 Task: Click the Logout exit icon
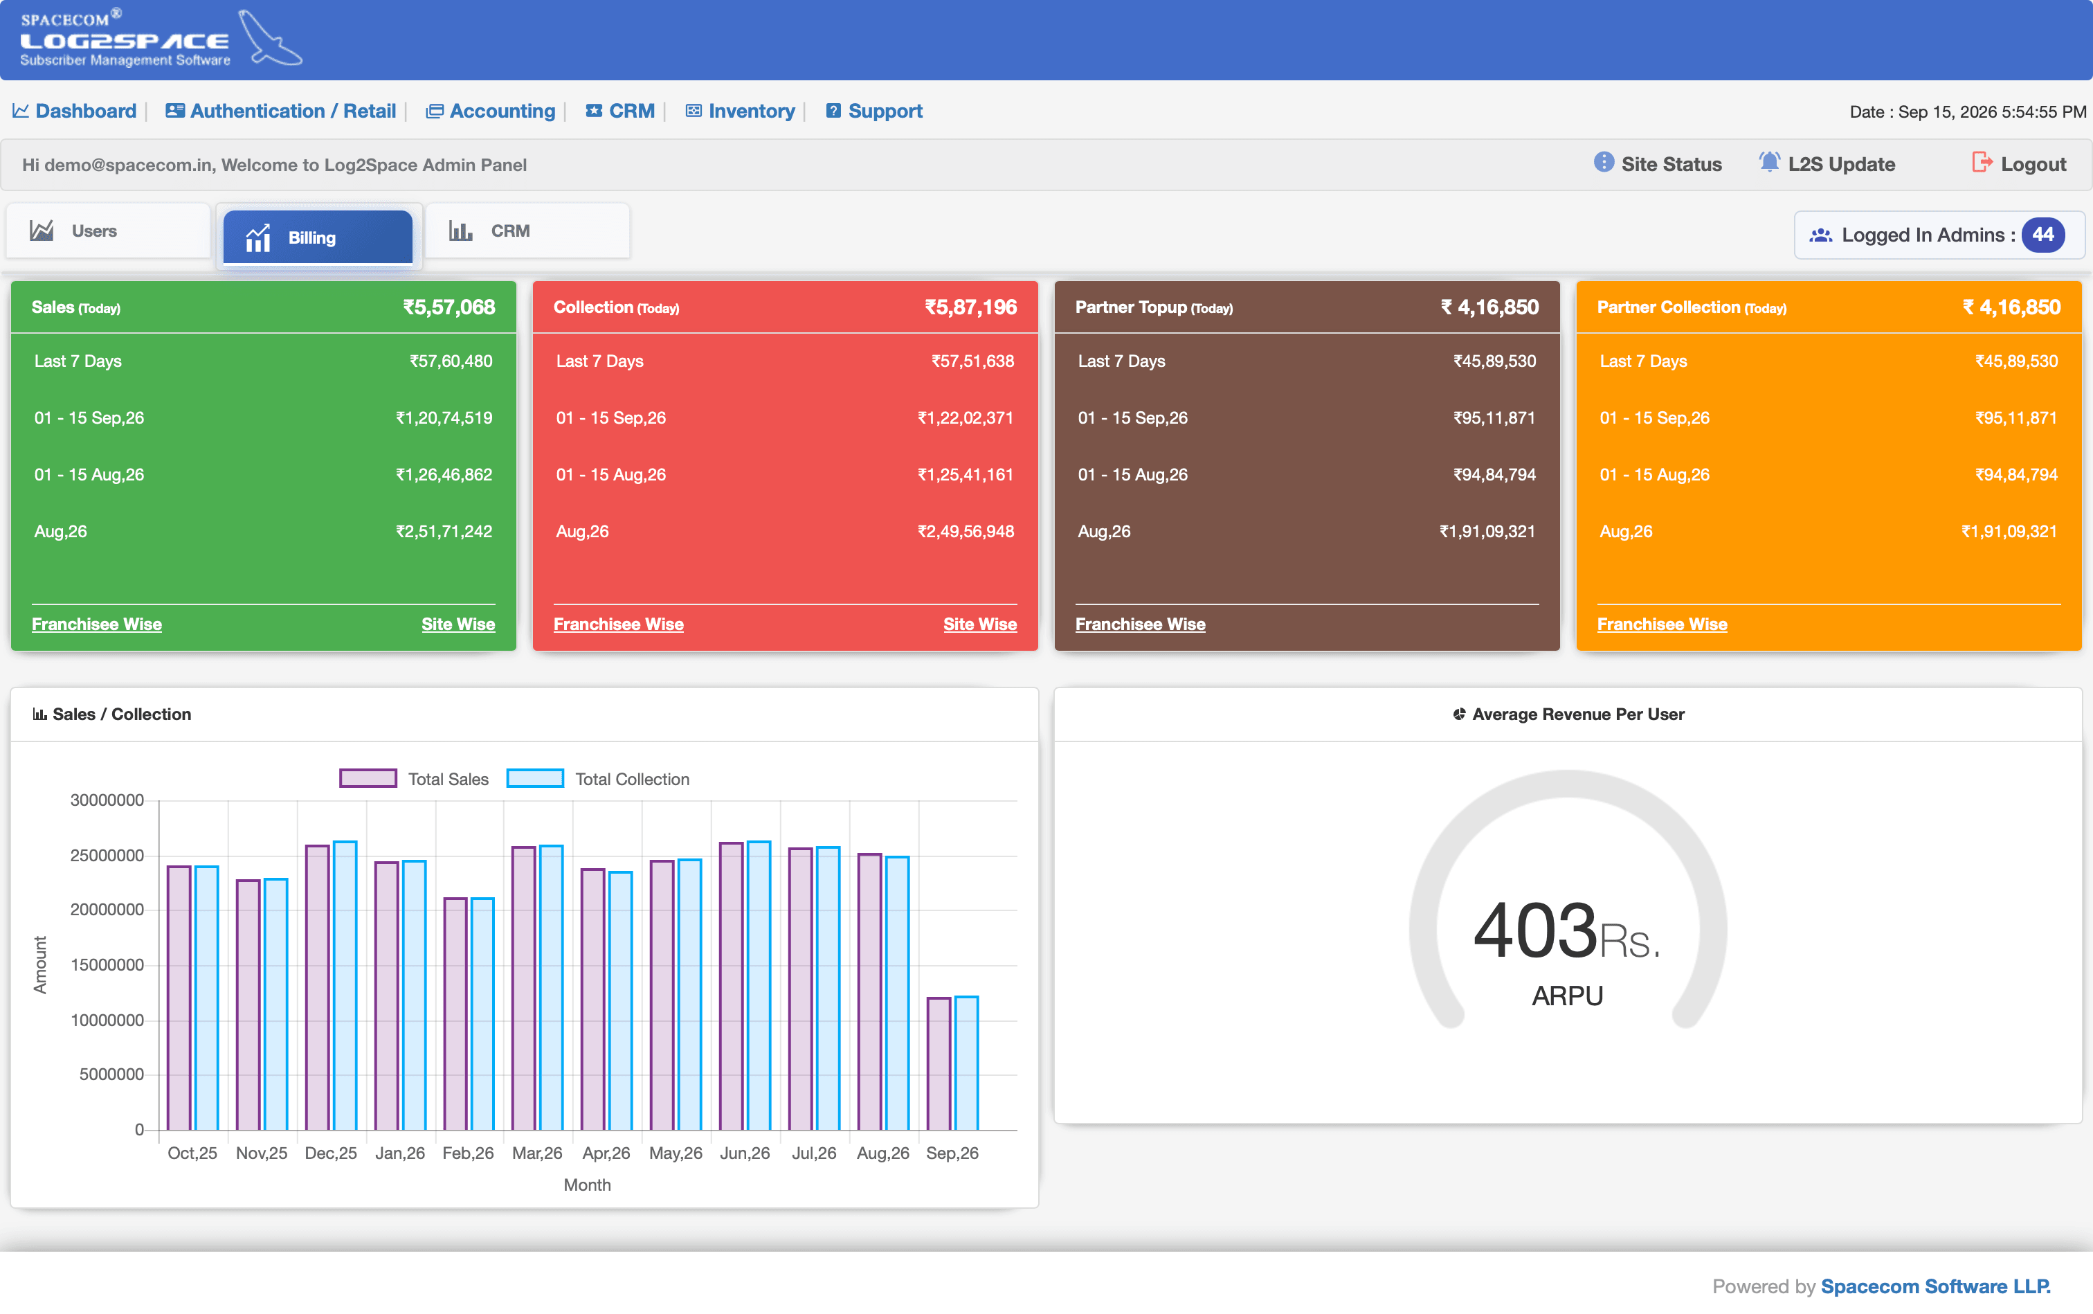point(1982,163)
